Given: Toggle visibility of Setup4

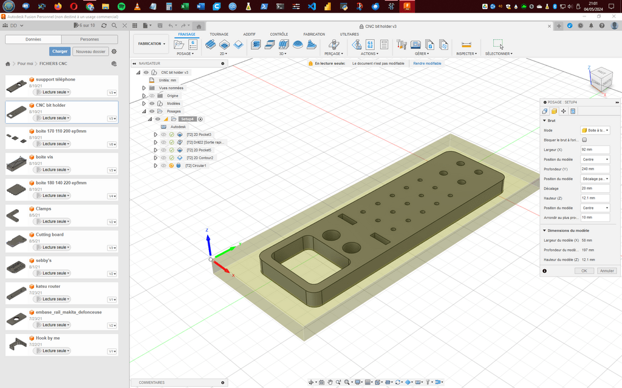Looking at the screenshot, I should 158,119.
